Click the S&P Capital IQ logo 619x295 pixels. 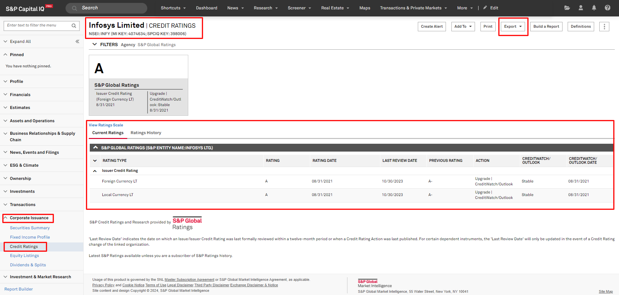point(29,8)
